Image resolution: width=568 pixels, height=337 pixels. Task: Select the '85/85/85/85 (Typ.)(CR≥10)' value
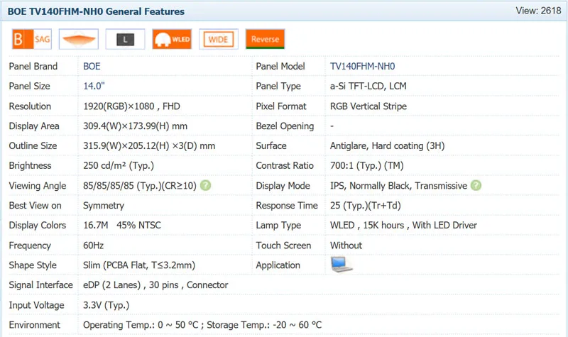coord(140,185)
